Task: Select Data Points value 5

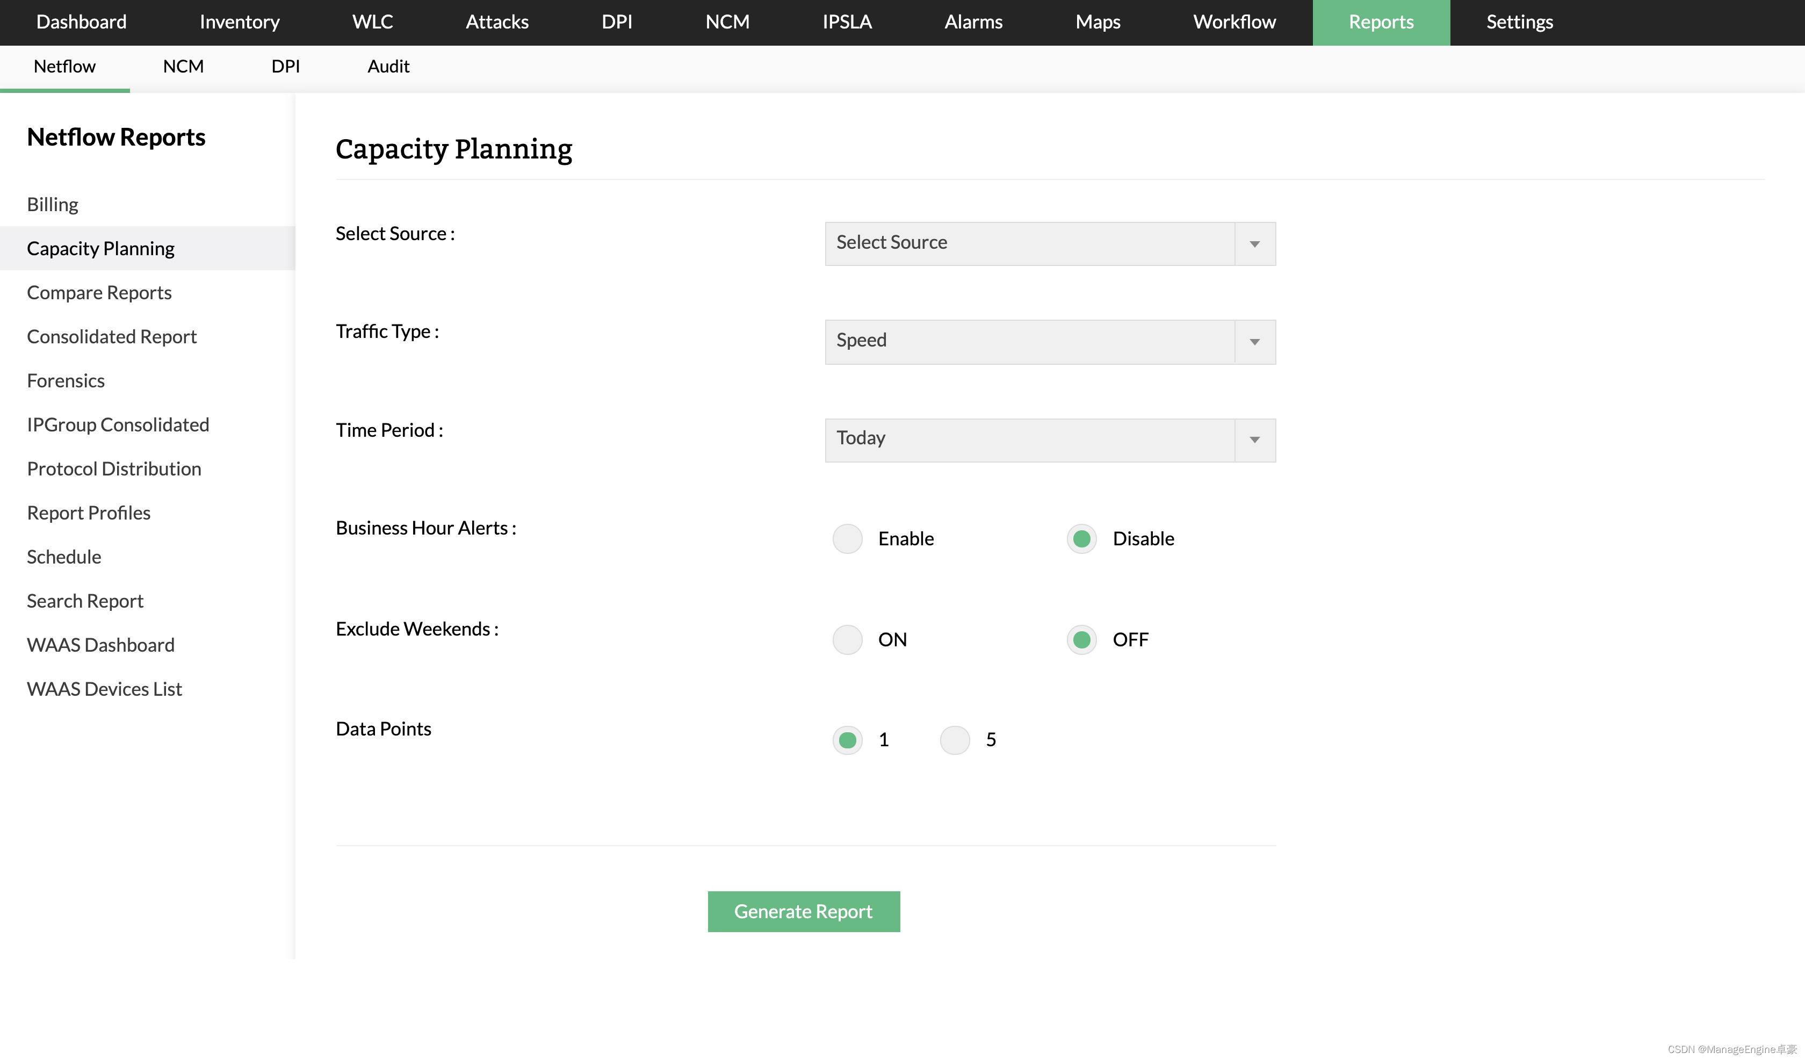Action: coord(955,738)
